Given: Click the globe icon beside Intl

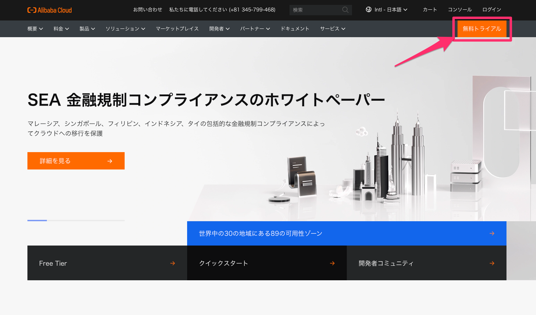Looking at the screenshot, I should (369, 10).
